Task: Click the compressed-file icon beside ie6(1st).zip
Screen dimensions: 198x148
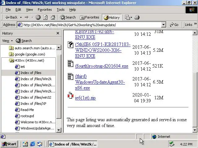Action: click(x=71, y=95)
